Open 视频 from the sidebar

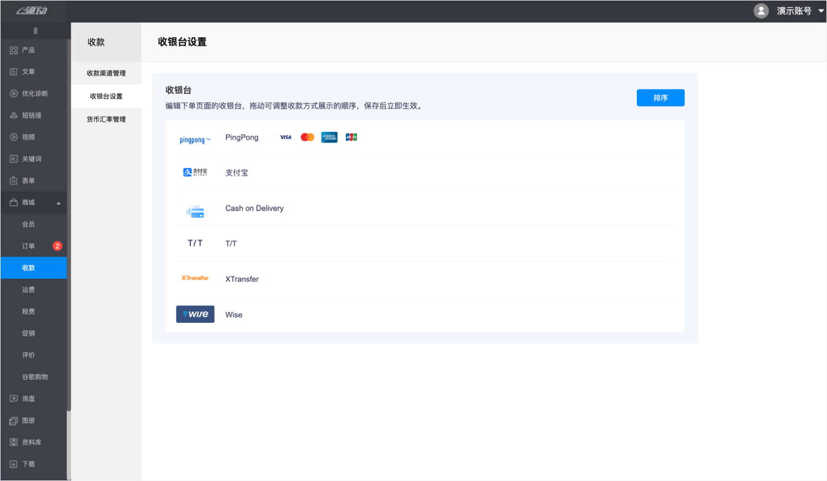(29, 137)
